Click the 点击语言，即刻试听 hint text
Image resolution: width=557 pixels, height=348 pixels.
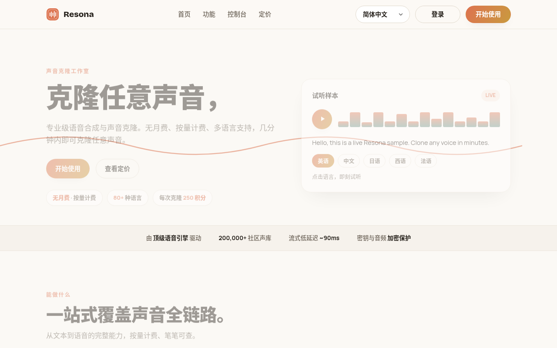click(x=336, y=177)
